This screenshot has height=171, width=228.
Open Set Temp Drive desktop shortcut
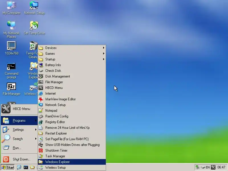34,28
